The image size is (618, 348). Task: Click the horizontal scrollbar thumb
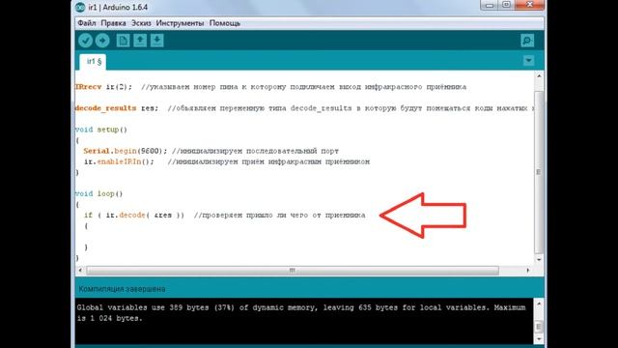coord(293,271)
